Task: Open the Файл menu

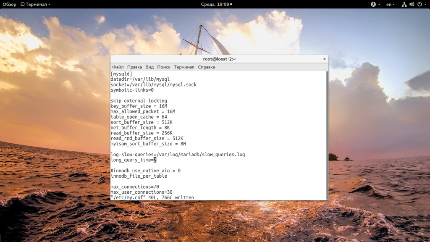Action: coord(118,67)
